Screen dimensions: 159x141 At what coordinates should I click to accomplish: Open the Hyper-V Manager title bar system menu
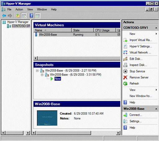pyautogui.click(x=3, y=4)
